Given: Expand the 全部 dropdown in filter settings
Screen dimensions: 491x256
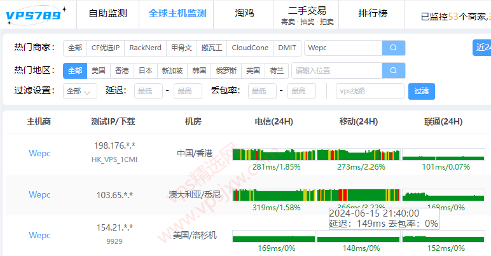Looking at the screenshot, I should point(80,91).
